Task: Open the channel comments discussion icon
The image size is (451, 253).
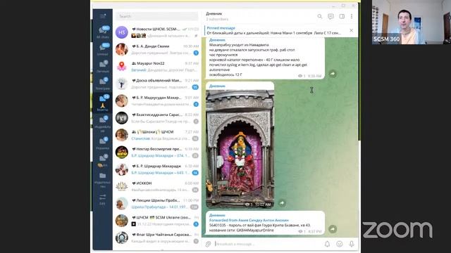Action: (x=330, y=16)
